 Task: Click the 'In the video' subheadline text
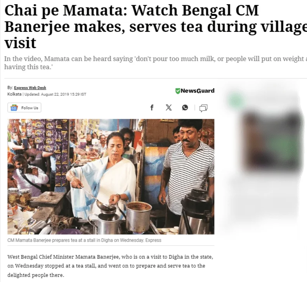pos(156,63)
